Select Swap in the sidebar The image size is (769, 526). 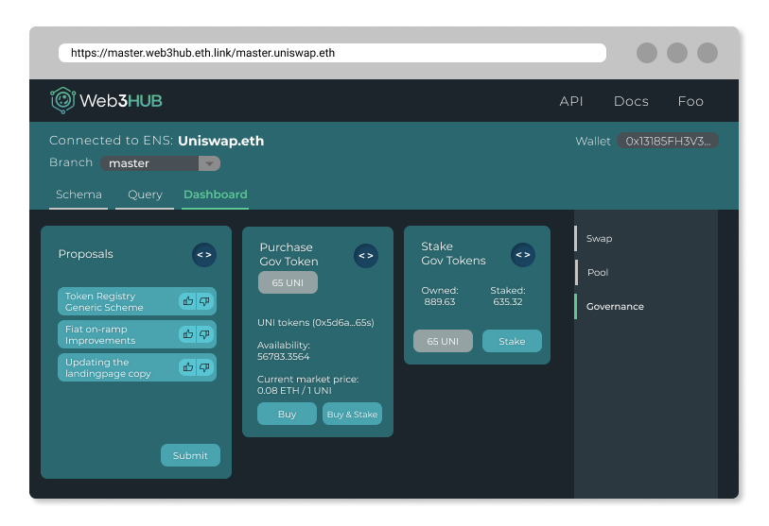point(599,239)
